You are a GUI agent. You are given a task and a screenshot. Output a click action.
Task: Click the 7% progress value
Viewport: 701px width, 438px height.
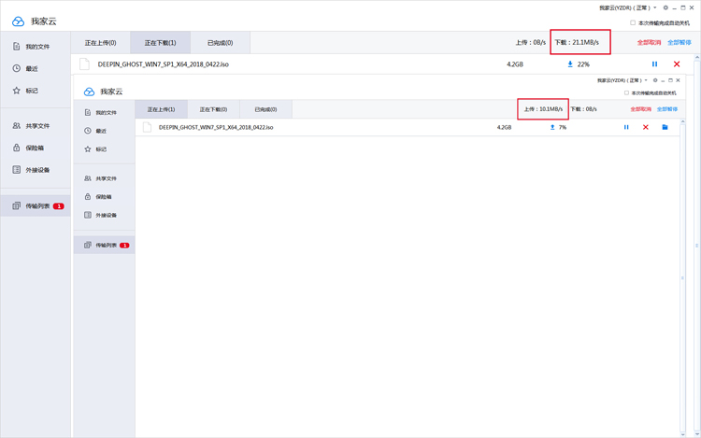coord(563,127)
